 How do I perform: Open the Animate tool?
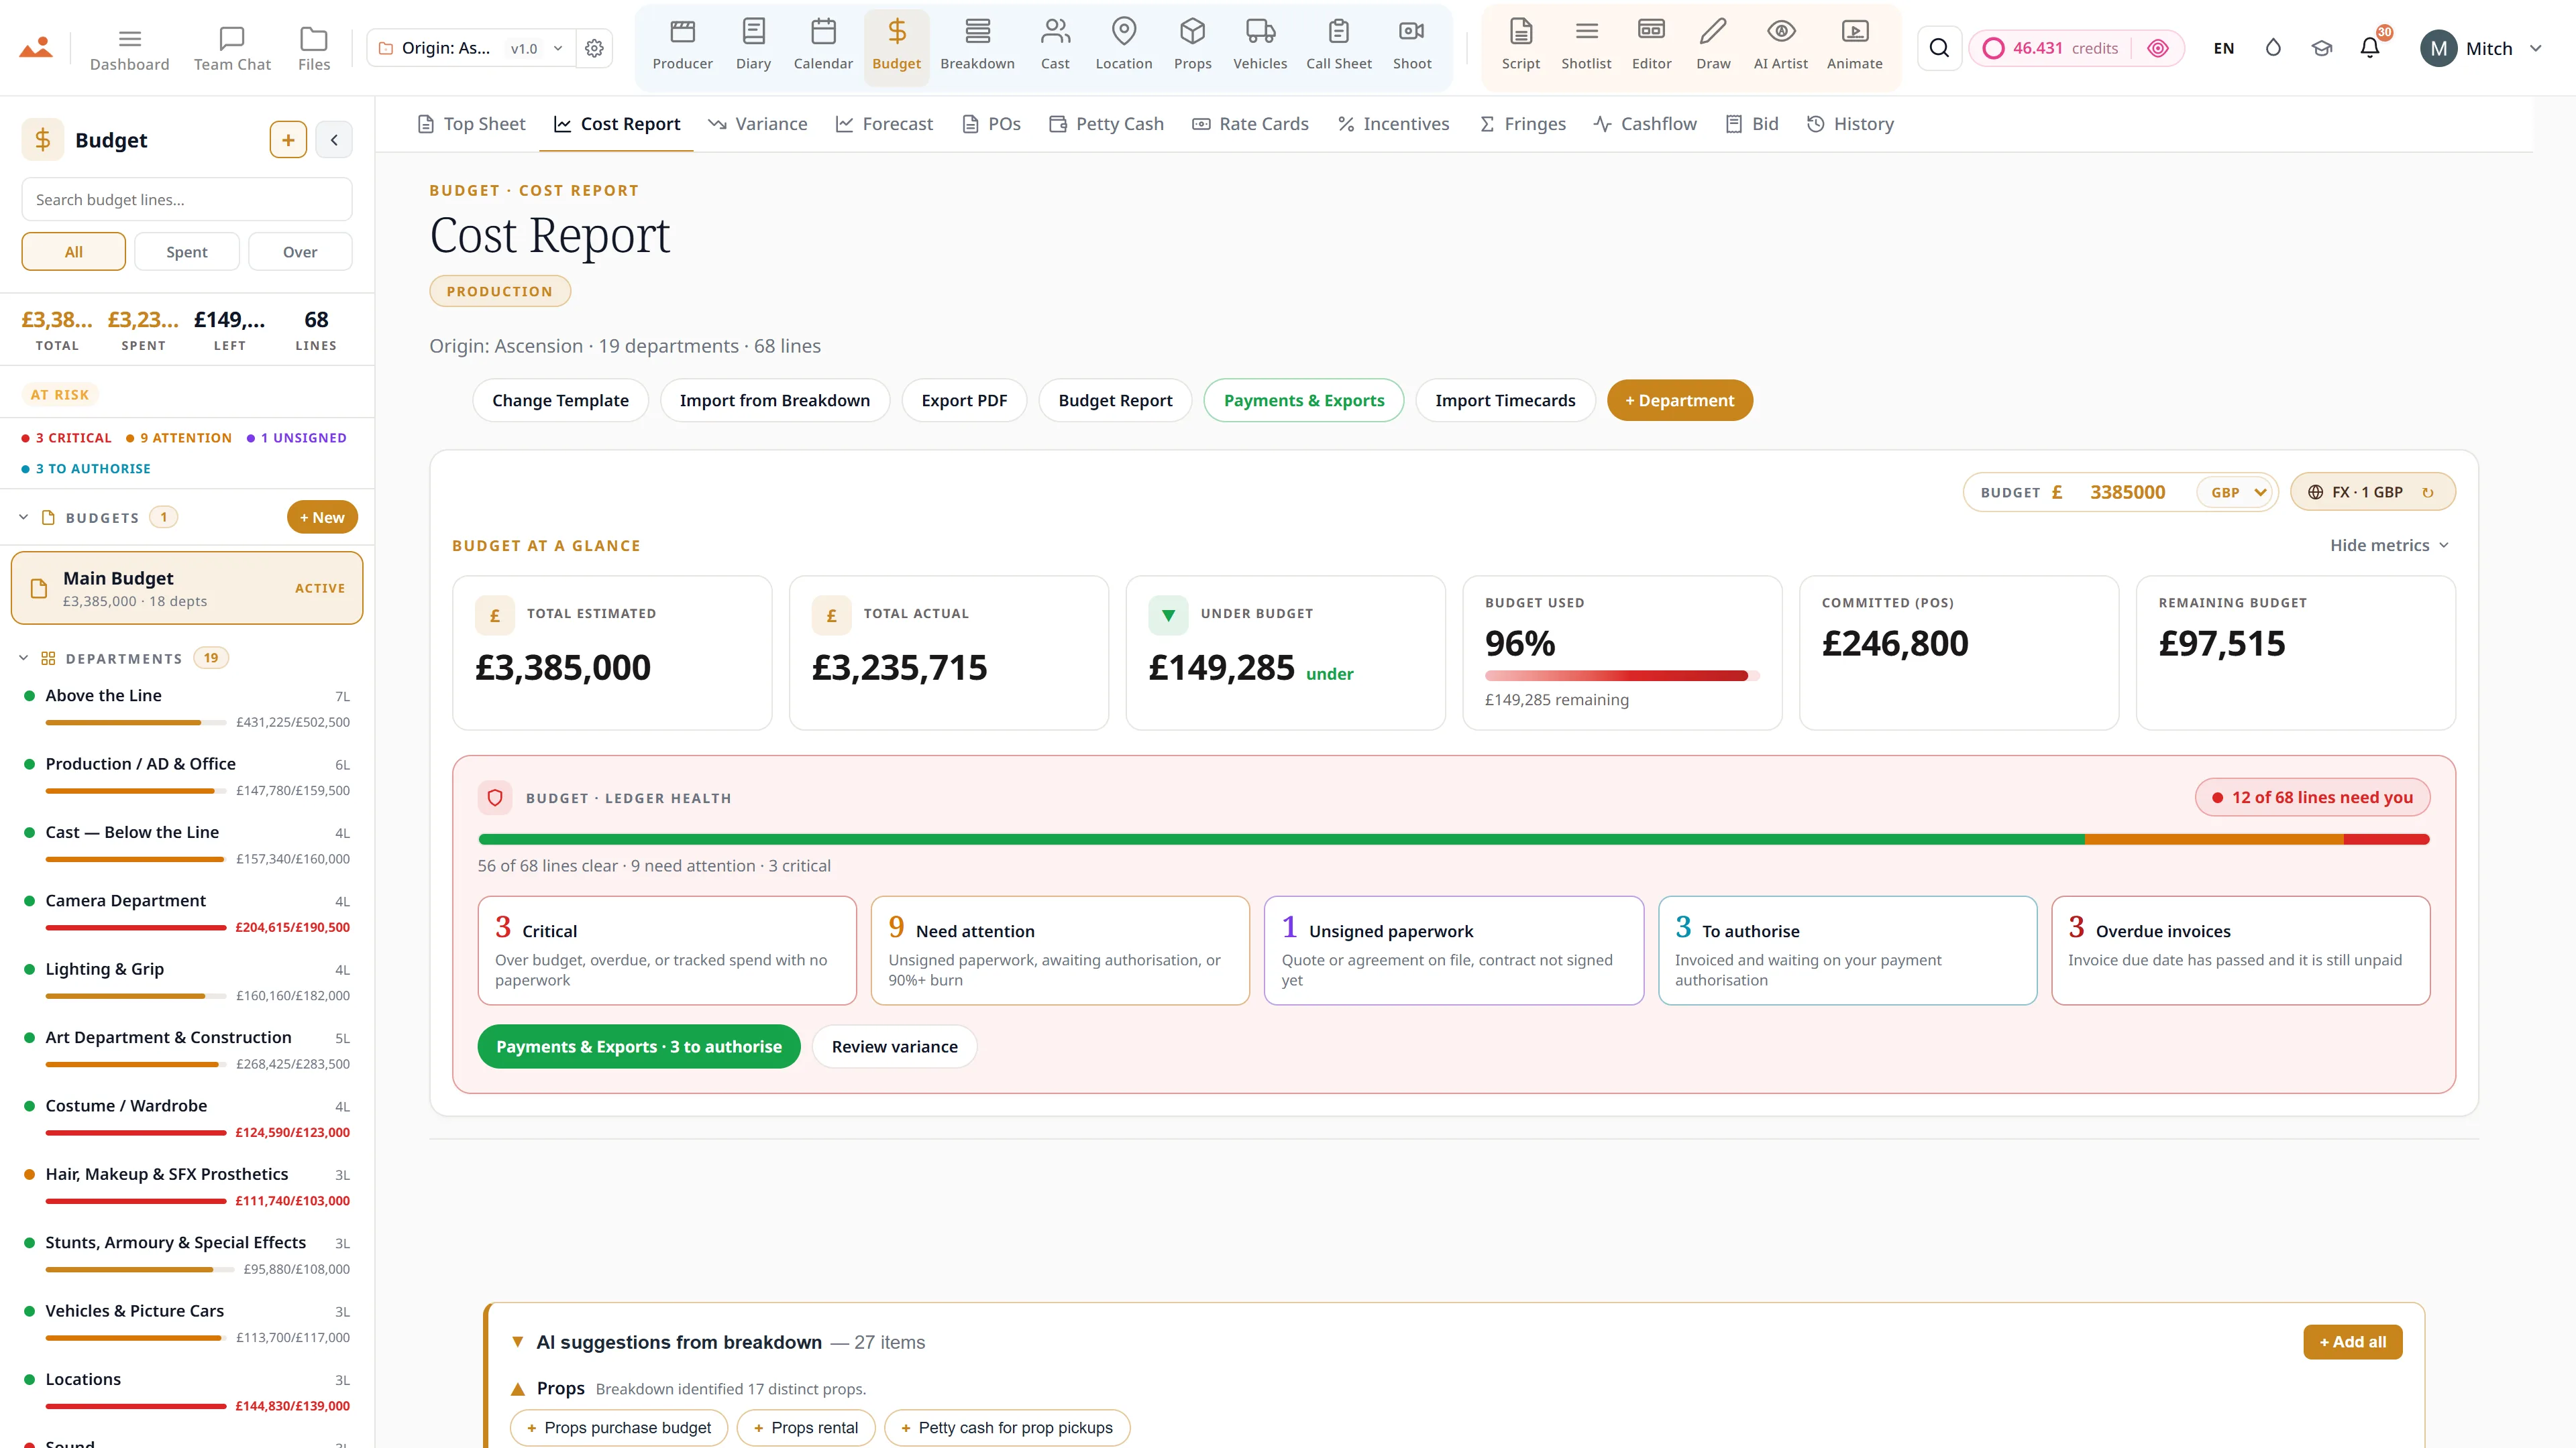(x=1854, y=46)
